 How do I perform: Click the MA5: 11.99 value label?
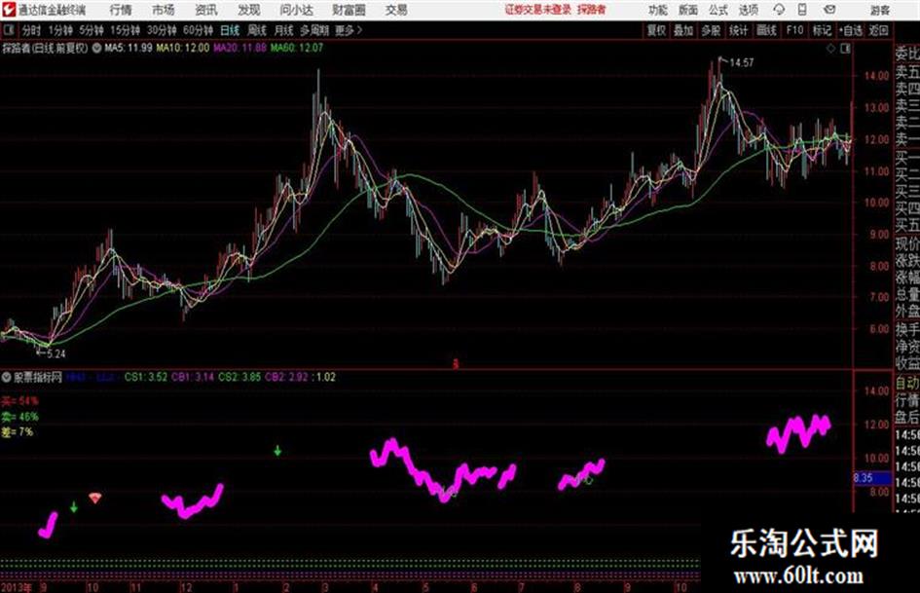coord(128,48)
